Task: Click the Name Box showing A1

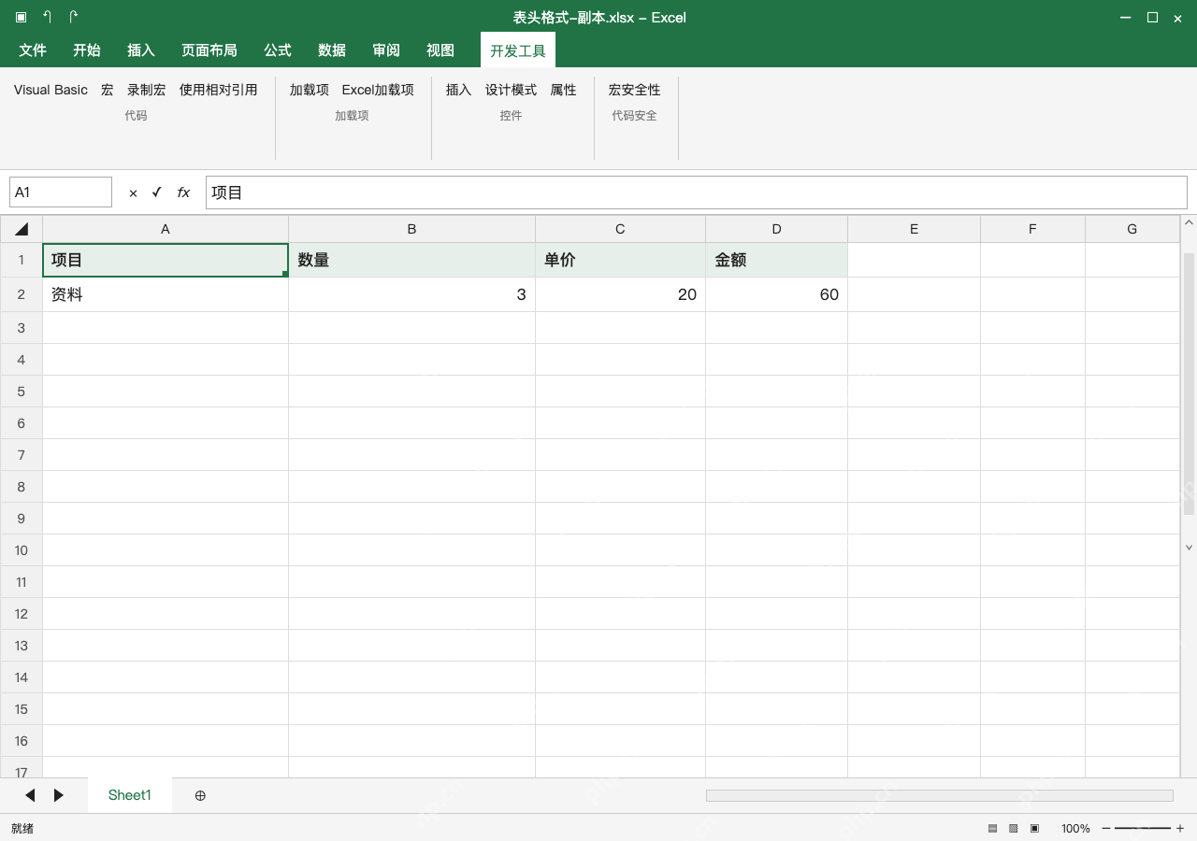Action: click(x=61, y=192)
